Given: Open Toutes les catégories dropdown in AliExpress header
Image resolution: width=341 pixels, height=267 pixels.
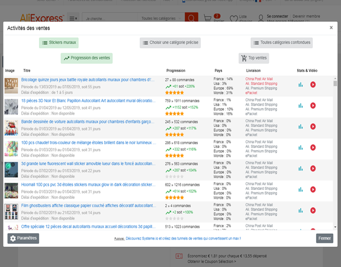Looking at the screenshot, I should click(161, 18).
